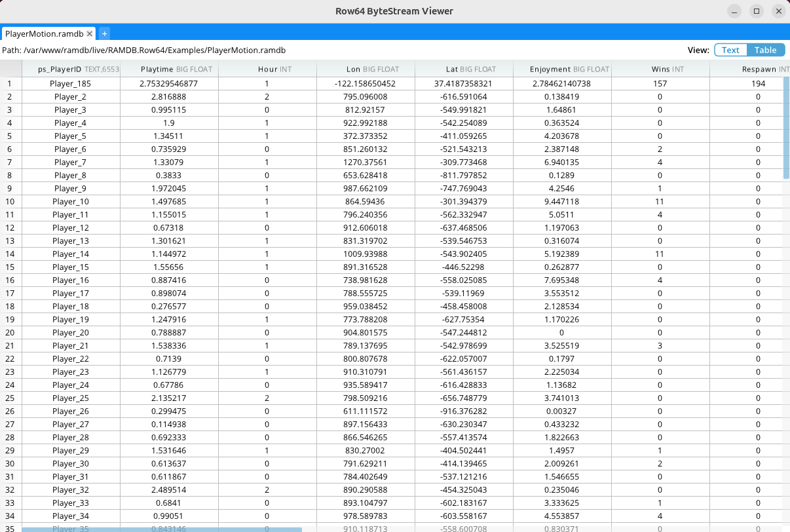Click Lat value -627.75354

pyautogui.click(x=464, y=320)
